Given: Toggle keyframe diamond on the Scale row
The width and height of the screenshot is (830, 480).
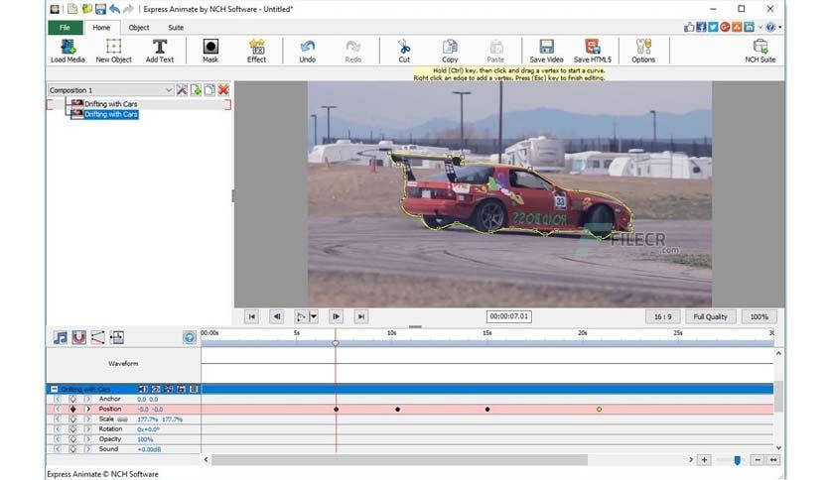Looking at the screenshot, I should [x=73, y=420].
